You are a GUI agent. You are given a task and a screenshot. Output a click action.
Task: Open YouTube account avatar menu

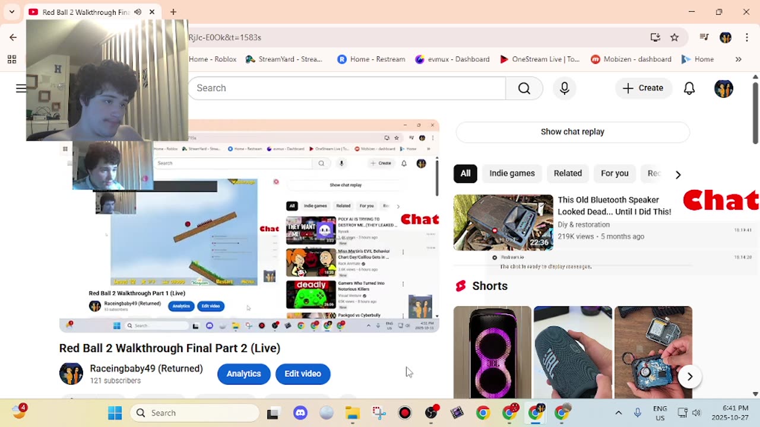724,88
